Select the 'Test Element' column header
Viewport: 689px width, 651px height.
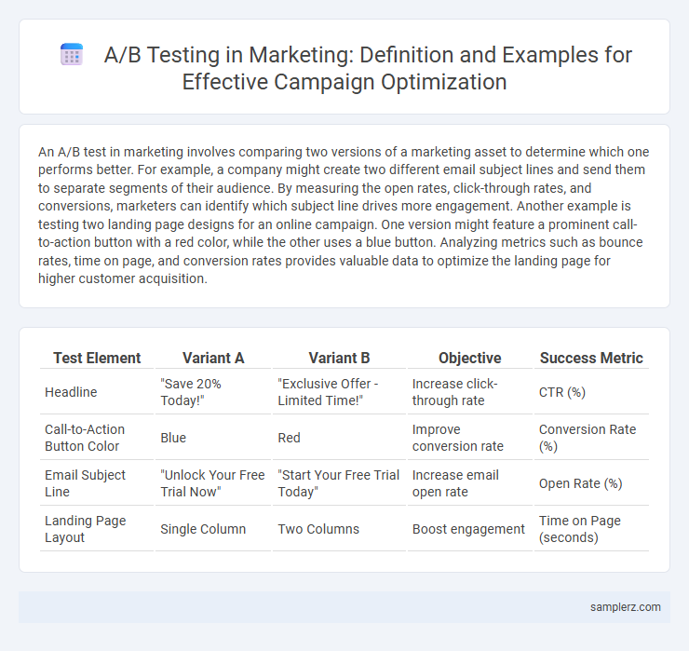[x=97, y=359]
